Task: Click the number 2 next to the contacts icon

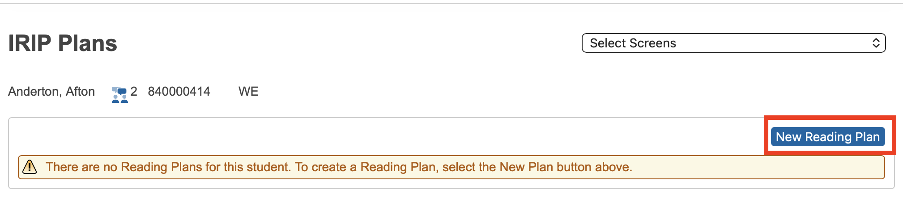Action: [x=134, y=92]
